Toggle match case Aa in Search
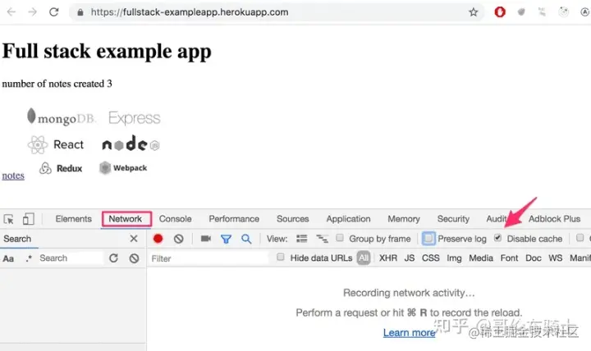This screenshot has width=591, height=351. 8,258
